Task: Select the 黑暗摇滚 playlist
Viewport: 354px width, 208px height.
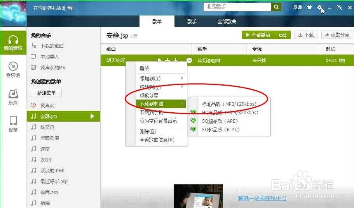Action: [50, 138]
